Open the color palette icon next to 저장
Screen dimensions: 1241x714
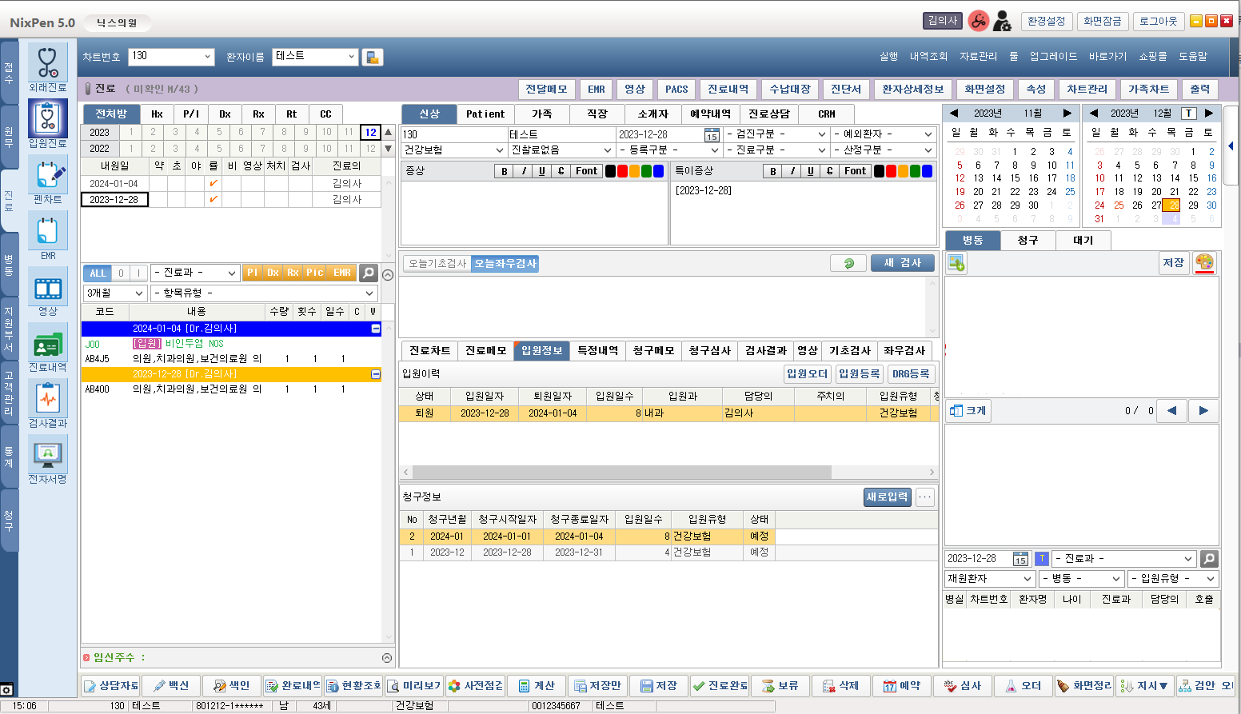(1204, 263)
